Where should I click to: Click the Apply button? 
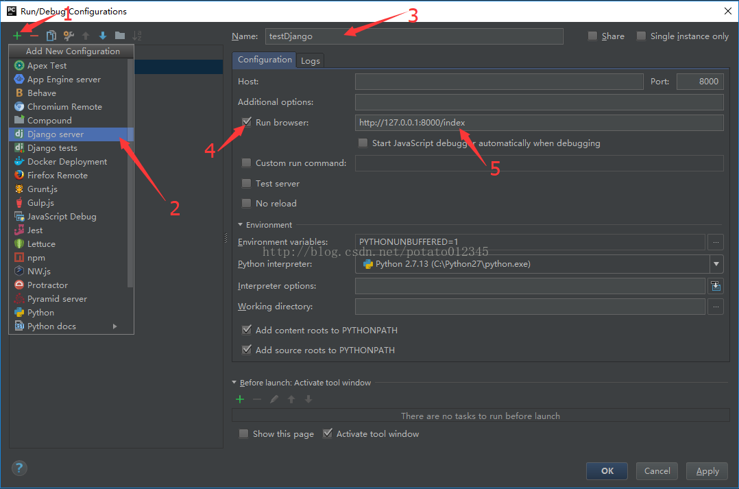pyautogui.click(x=707, y=471)
